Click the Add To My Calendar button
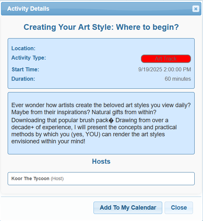Image resolution: width=203 pixels, height=221 pixels. click(x=128, y=208)
